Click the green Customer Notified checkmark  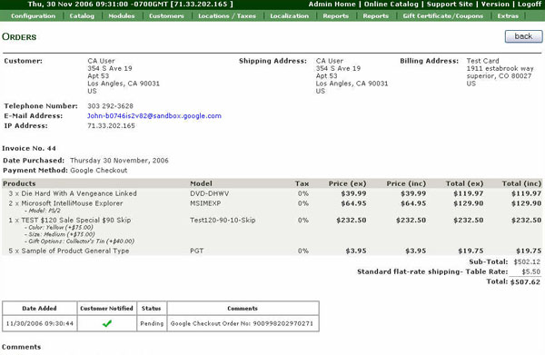pos(106,323)
